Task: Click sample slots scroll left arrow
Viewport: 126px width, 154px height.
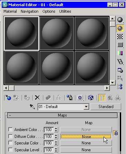Action: (6, 88)
